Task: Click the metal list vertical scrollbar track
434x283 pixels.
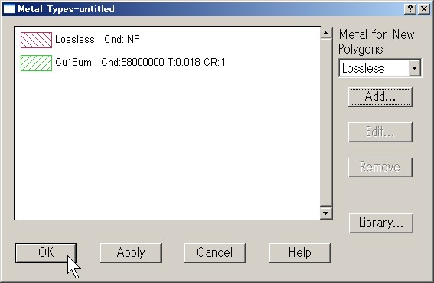Action: click(326, 123)
